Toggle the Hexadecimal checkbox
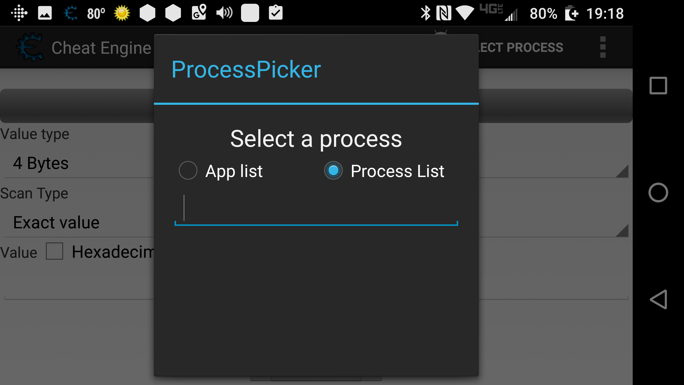The height and width of the screenshot is (385, 684). click(55, 251)
